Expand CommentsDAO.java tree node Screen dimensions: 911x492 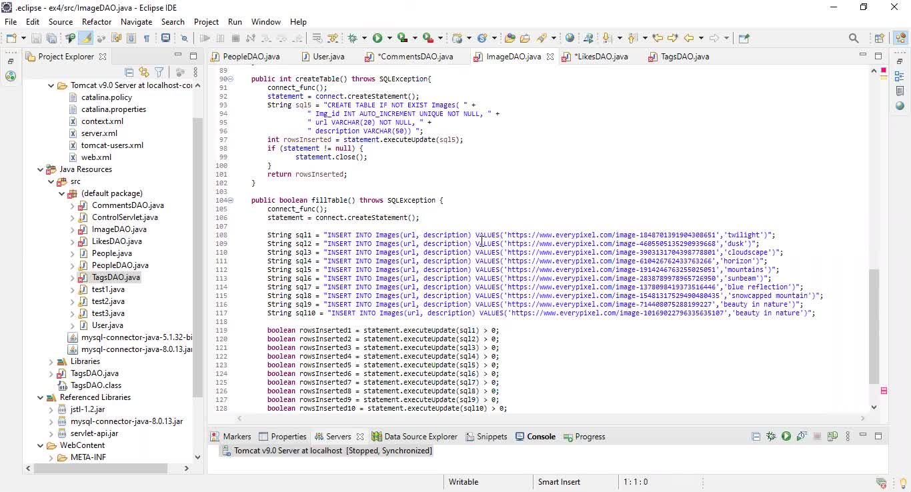point(72,205)
